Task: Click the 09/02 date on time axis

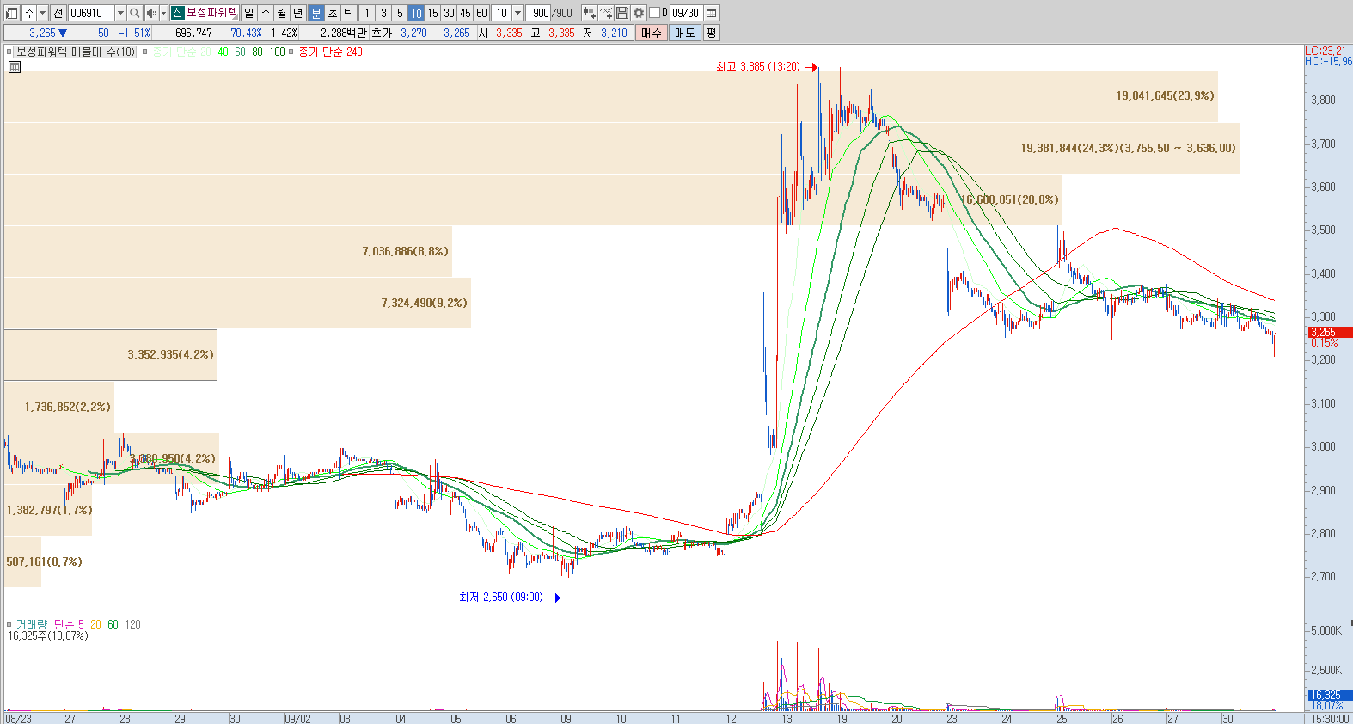Action: (297, 719)
